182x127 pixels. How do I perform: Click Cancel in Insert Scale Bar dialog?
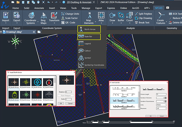click(162, 116)
